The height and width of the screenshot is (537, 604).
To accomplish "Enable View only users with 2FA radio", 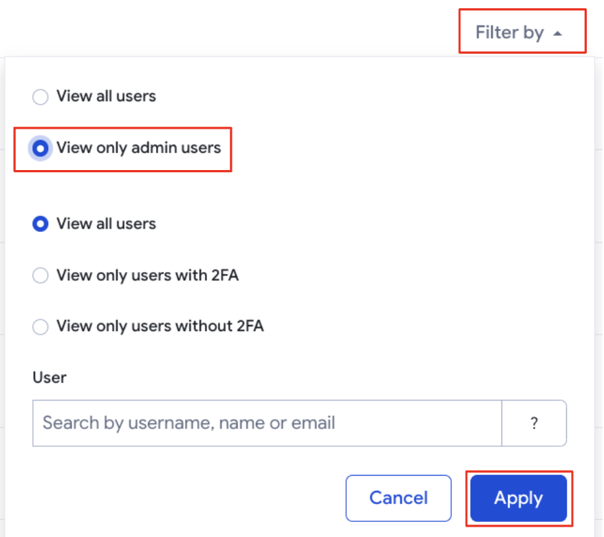I will [41, 275].
